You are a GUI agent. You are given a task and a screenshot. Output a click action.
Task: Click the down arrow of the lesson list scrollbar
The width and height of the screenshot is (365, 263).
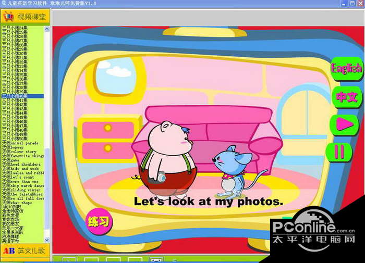coord(47,240)
